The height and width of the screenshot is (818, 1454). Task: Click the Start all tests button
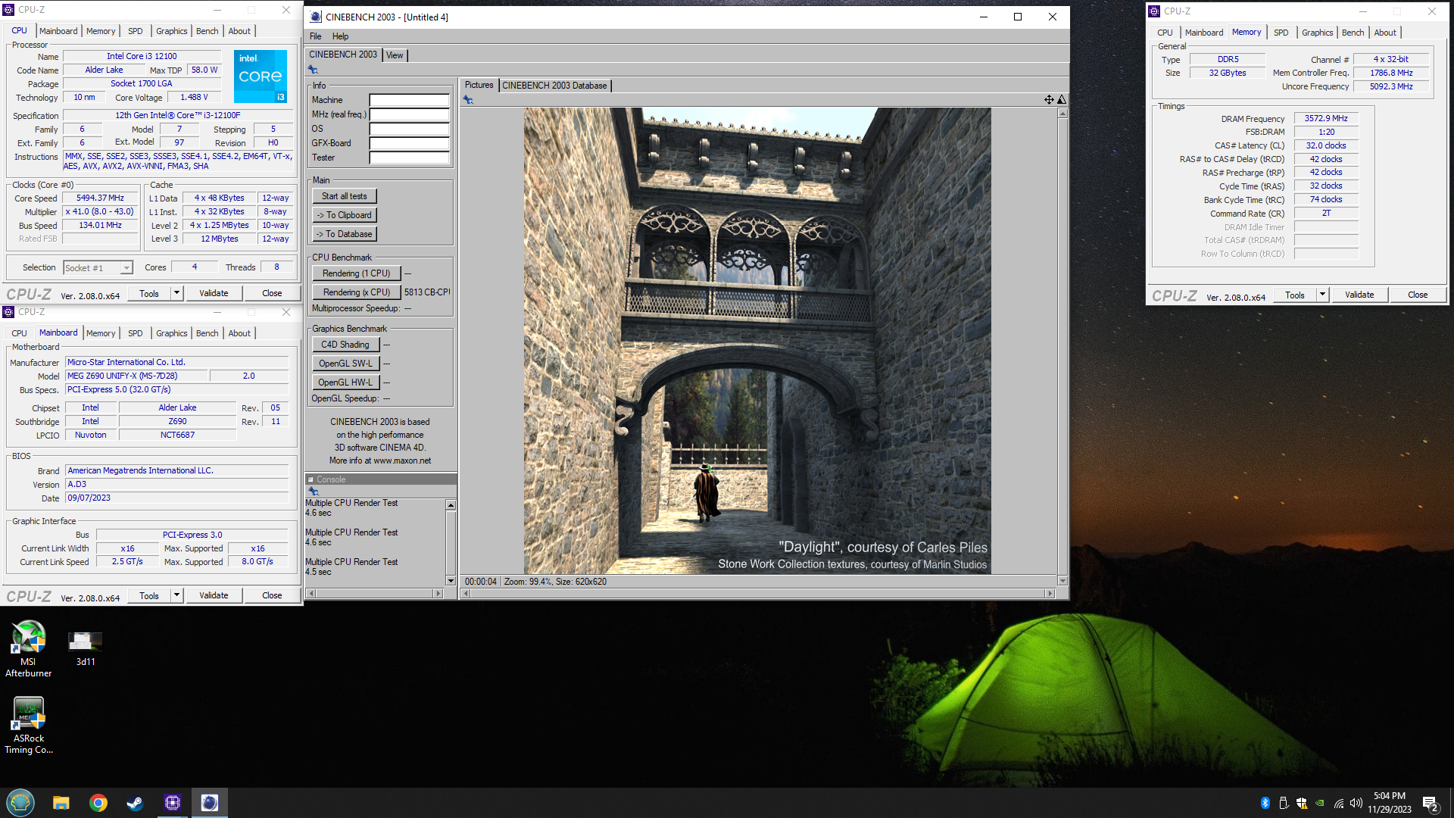pyautogui.click(x=345, y=196)
